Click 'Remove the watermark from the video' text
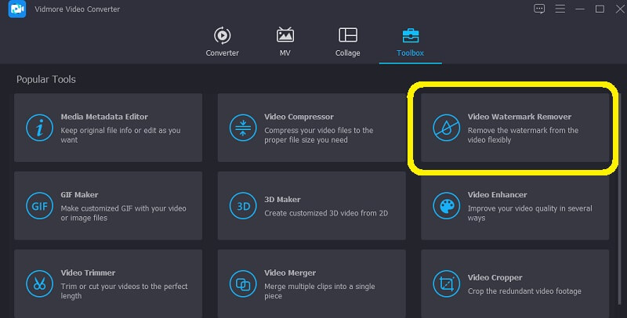627x318 pixels. (x=523, y=135)
